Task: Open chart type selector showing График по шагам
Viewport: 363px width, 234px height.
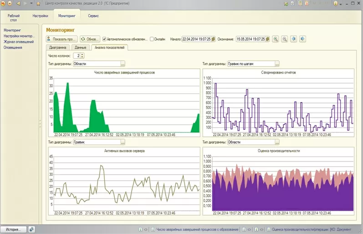Action: 277,64
